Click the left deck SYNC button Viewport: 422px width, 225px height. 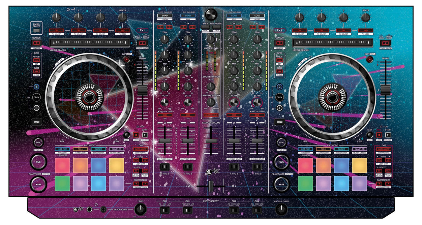(38, 143)
